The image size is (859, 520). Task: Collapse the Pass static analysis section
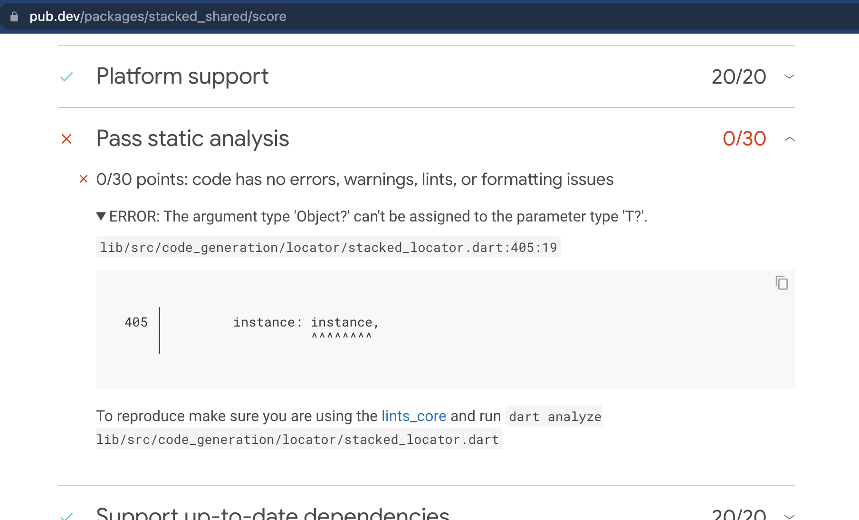[x=790, y=139]
